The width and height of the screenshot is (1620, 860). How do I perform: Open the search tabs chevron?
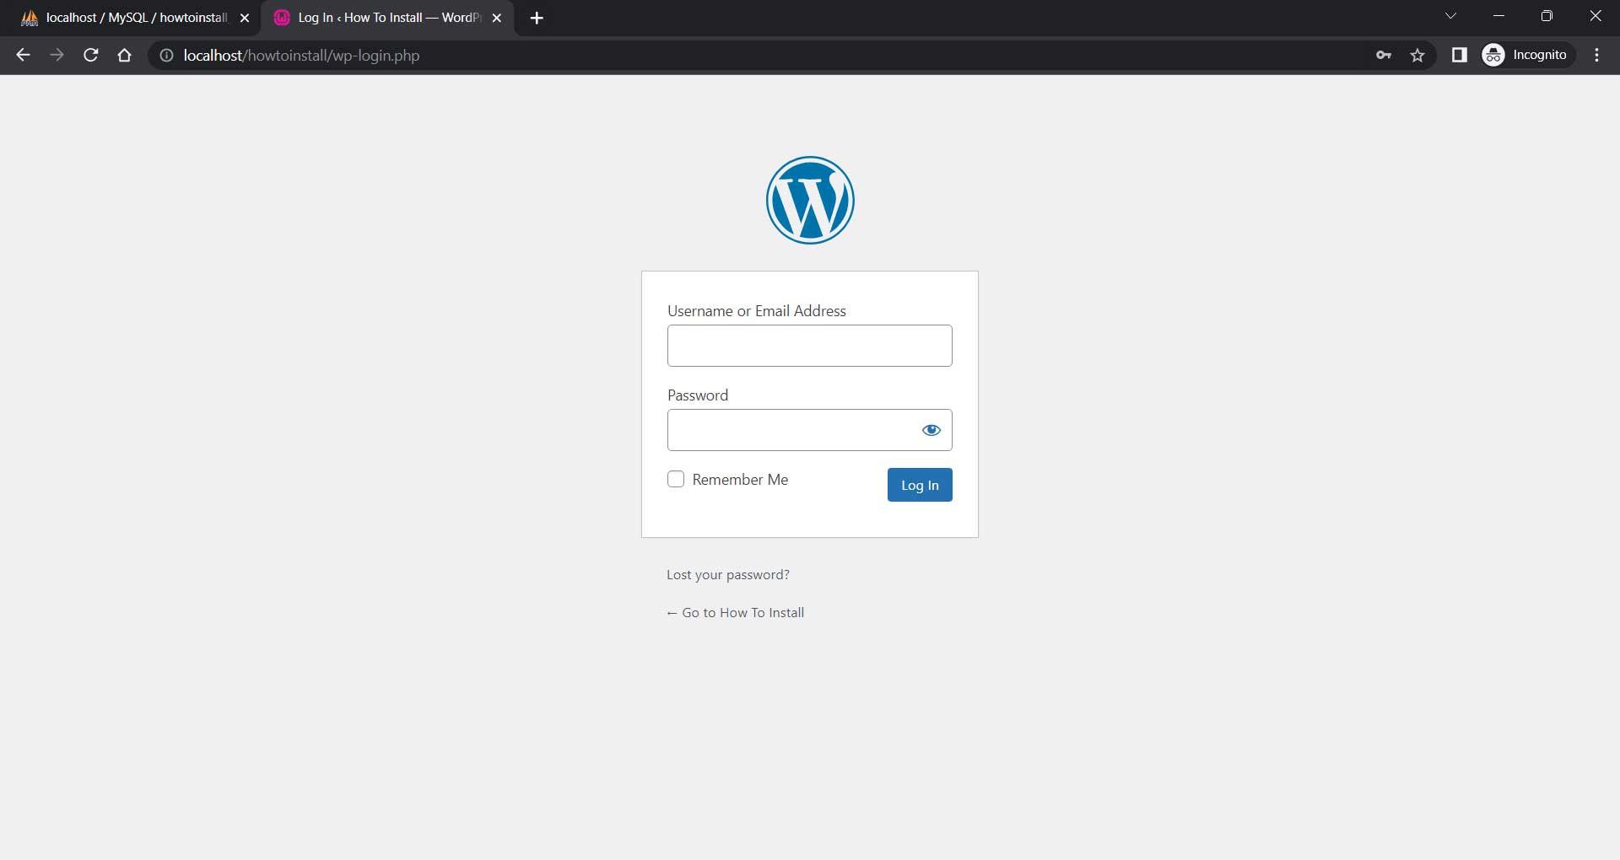1451,16
